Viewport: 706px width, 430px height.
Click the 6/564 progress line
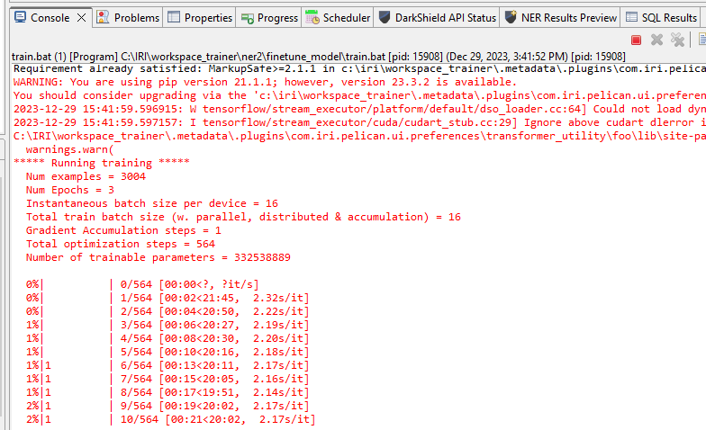coord(167,365)
